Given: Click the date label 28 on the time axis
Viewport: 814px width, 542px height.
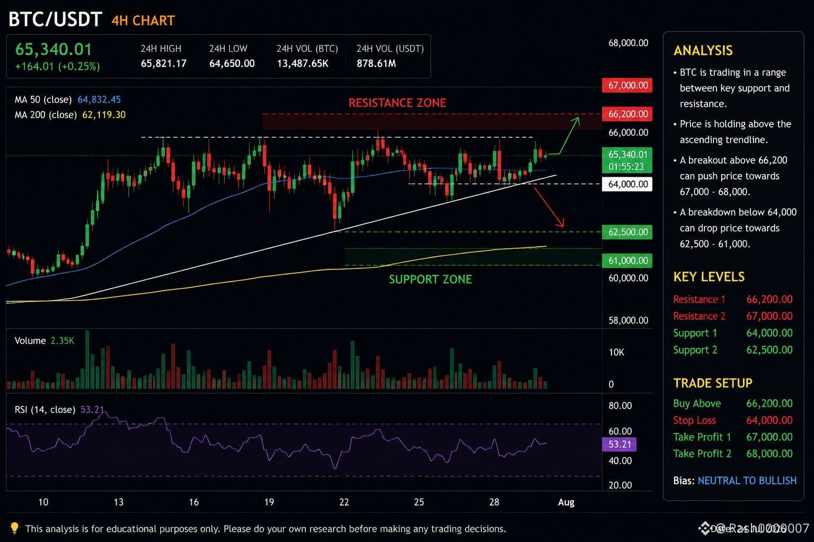Looking at the screenshot, I should pos(494,502).
